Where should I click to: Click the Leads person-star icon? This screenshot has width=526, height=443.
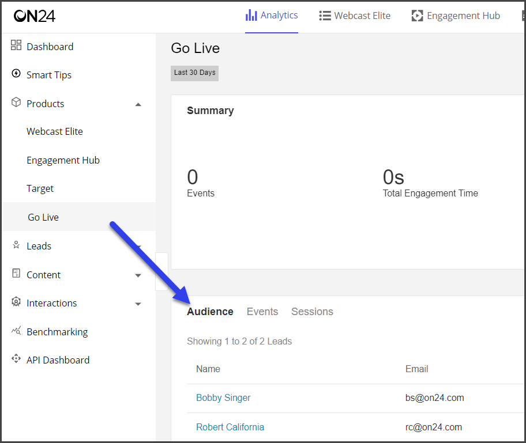coord(16,245)
